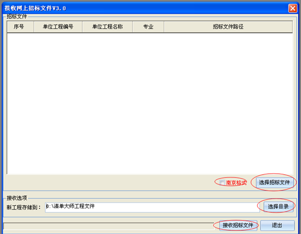Open file chooser via 选择招标文件 button
The image size is (301, 234).
pyautogui.click(x=274, y=182)
